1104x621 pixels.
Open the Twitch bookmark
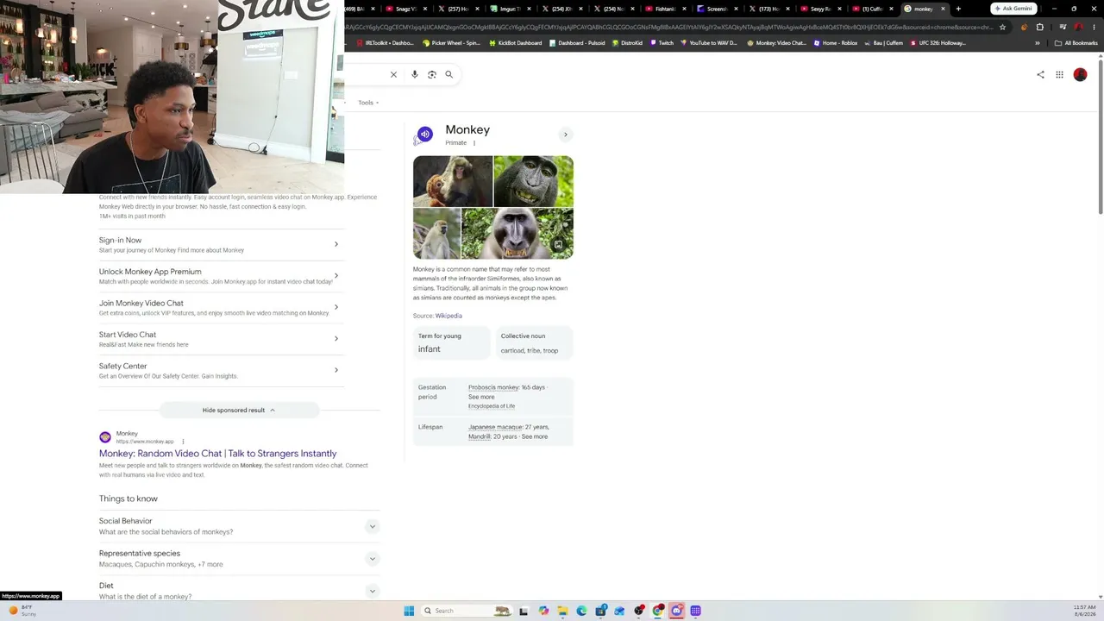pyautogui.click(x=662, y=43)
